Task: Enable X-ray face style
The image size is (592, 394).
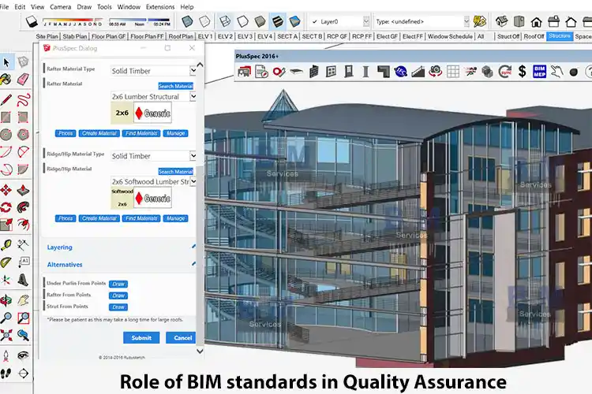Action: coord(187,21)
